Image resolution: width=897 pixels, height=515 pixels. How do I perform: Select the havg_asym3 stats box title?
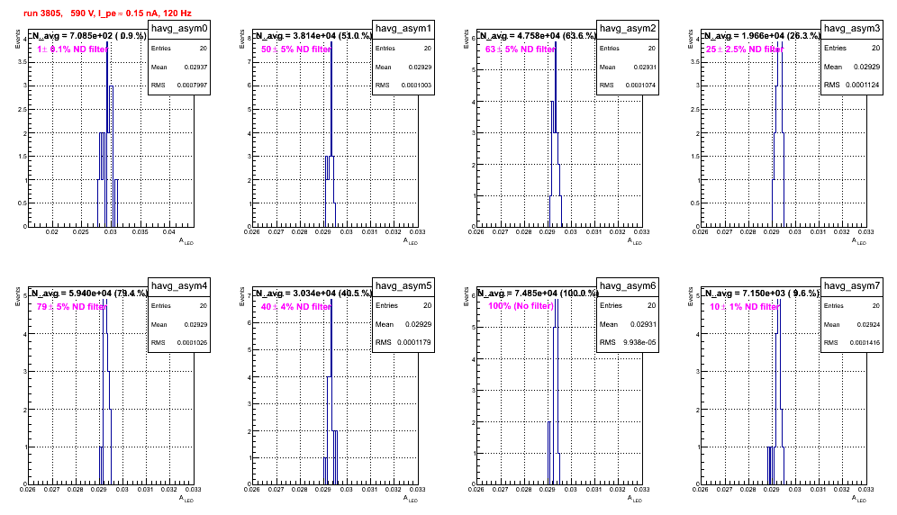tap(852, 28)
